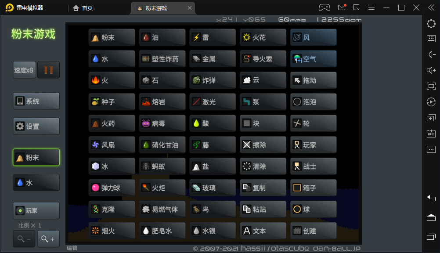Pick the 玻璃 glass element
Image resolution: width=440 pixels, height=253 pixels.
pos(213,188)
